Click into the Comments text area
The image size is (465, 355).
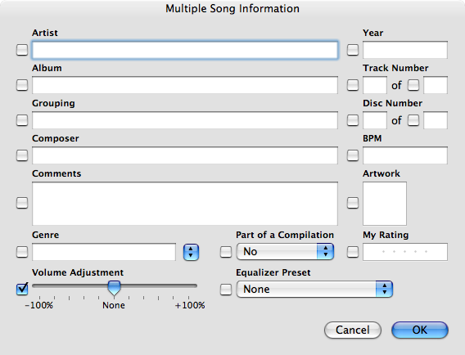(185, 204)
